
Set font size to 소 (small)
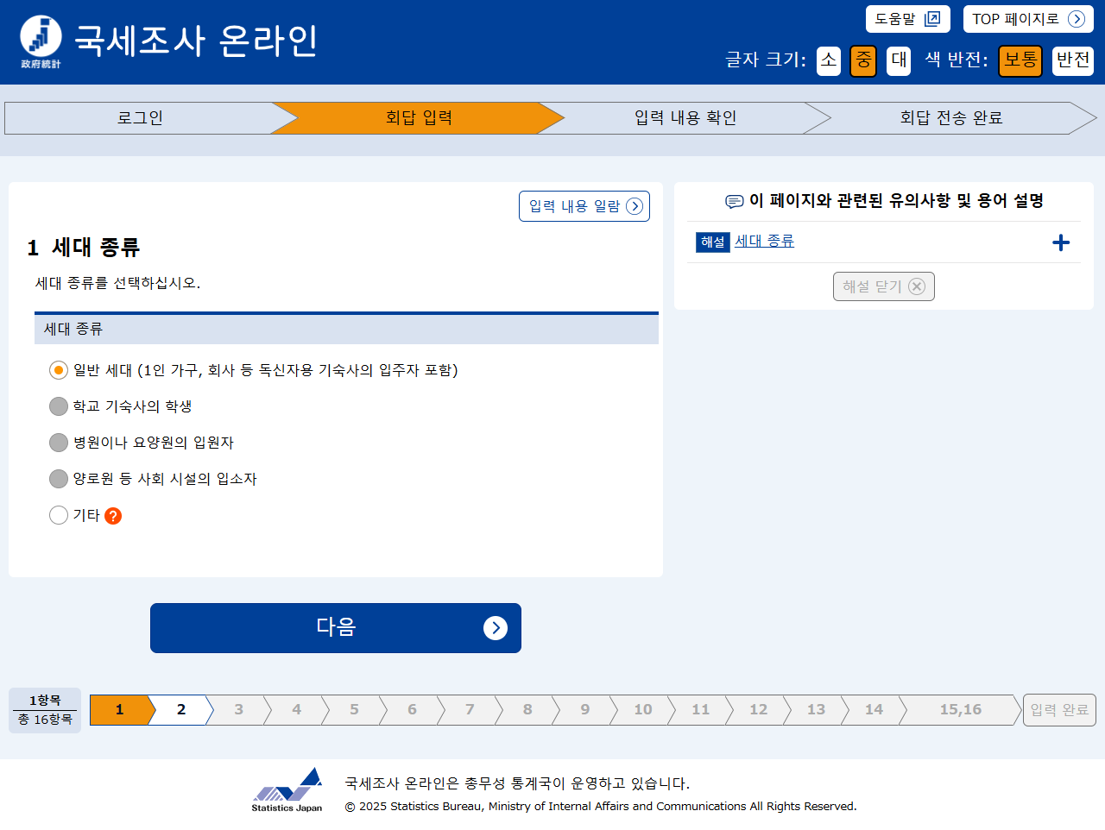828,60
